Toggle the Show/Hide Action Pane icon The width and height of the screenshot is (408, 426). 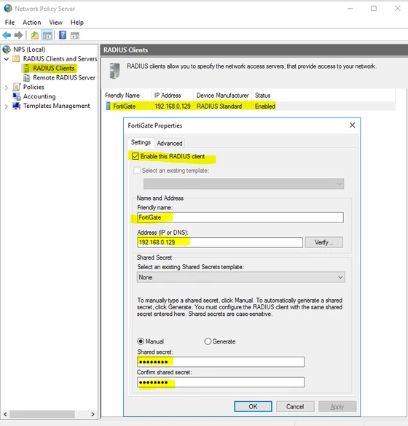pos(75,35)
